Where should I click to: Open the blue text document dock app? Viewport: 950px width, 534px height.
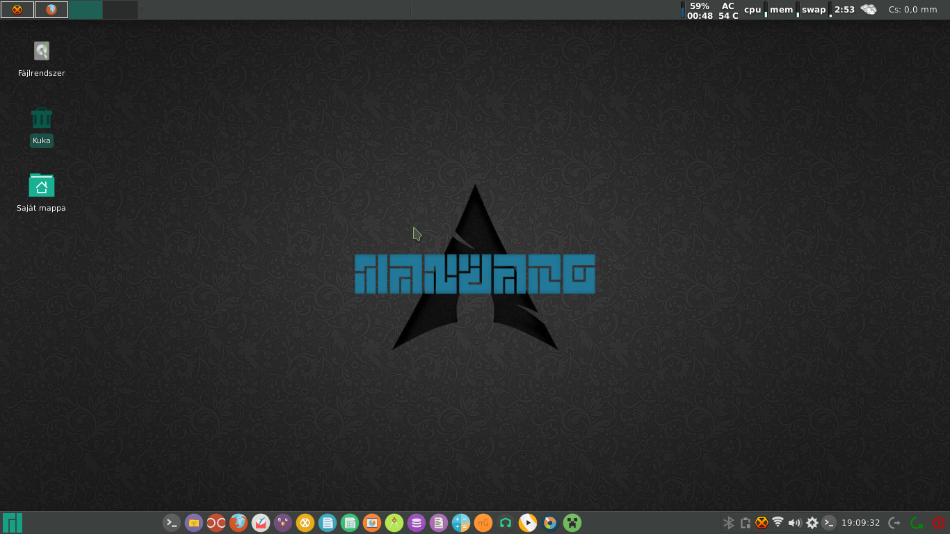(328, 523)
